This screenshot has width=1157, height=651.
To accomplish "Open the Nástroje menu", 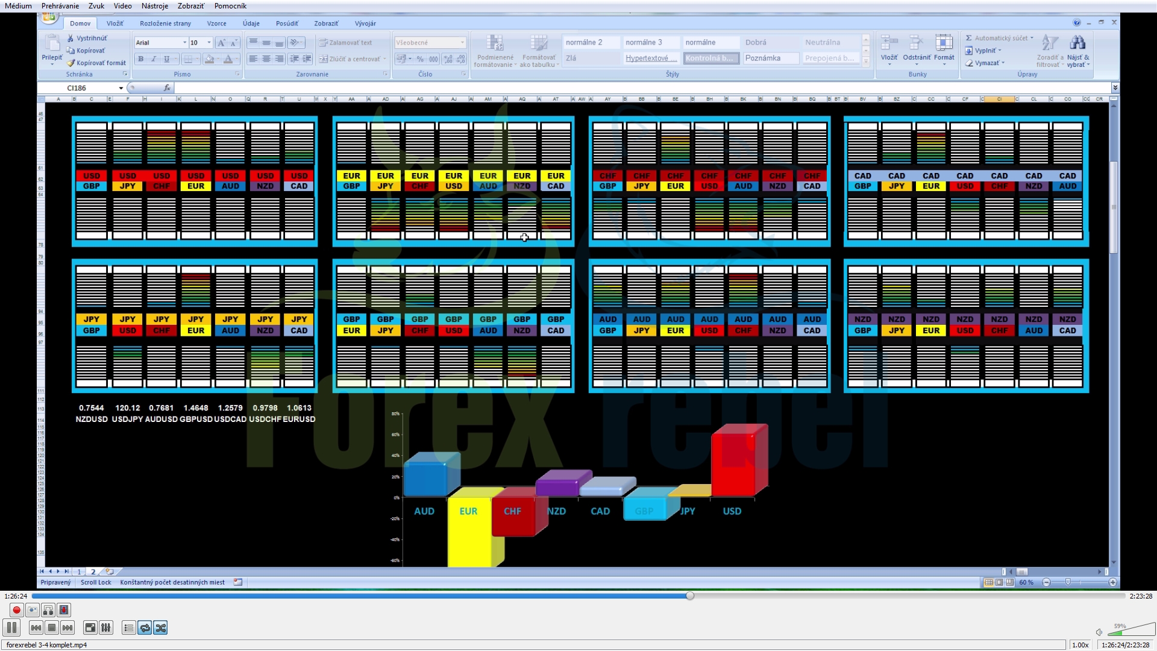I will [155, 6].
